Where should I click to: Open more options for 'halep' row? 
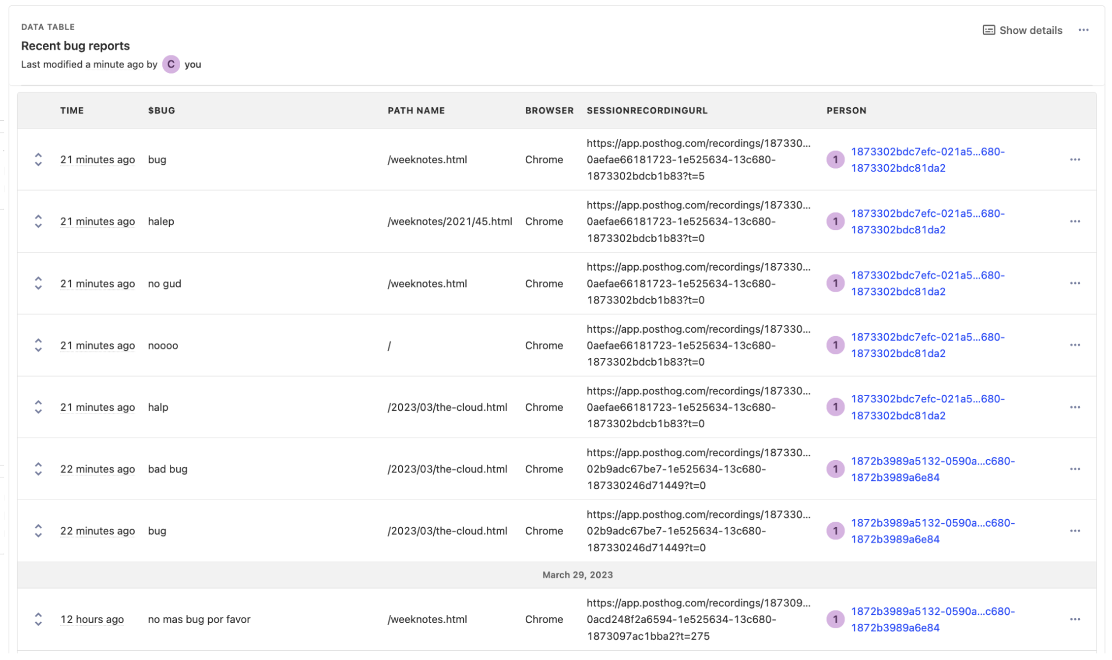1075,221
